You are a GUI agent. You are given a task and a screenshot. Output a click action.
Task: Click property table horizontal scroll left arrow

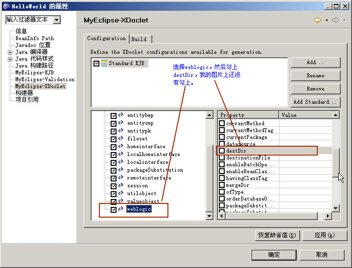point(222,216)
